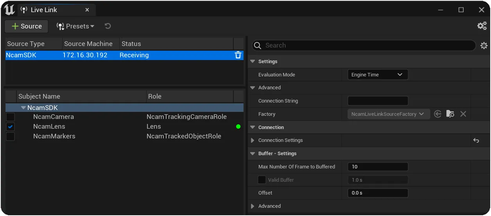
Task: Select the NcamLens subject
Action: 49,126
